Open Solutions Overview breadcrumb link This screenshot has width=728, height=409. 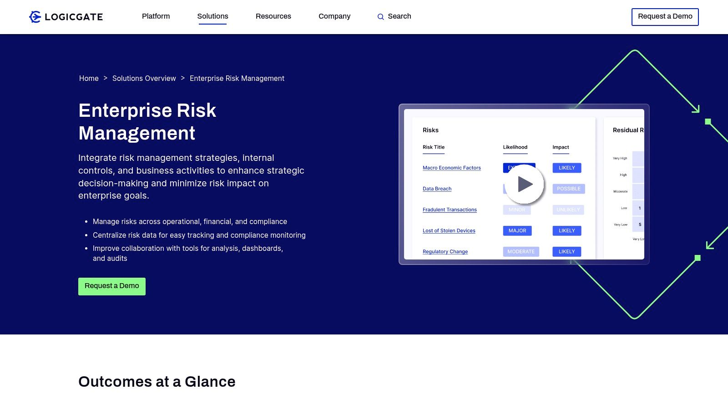tap(144, 78)
